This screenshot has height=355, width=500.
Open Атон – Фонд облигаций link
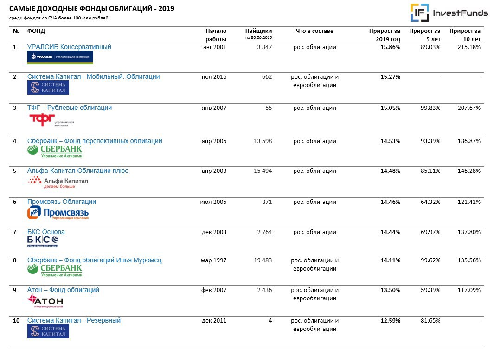(x=63, y=290)
